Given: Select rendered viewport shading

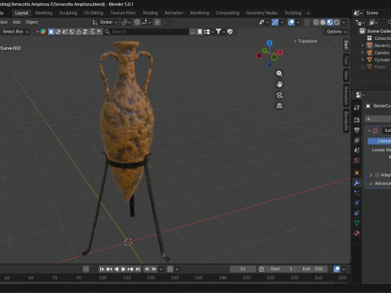Looking at the screenshot, I should 337,22.
